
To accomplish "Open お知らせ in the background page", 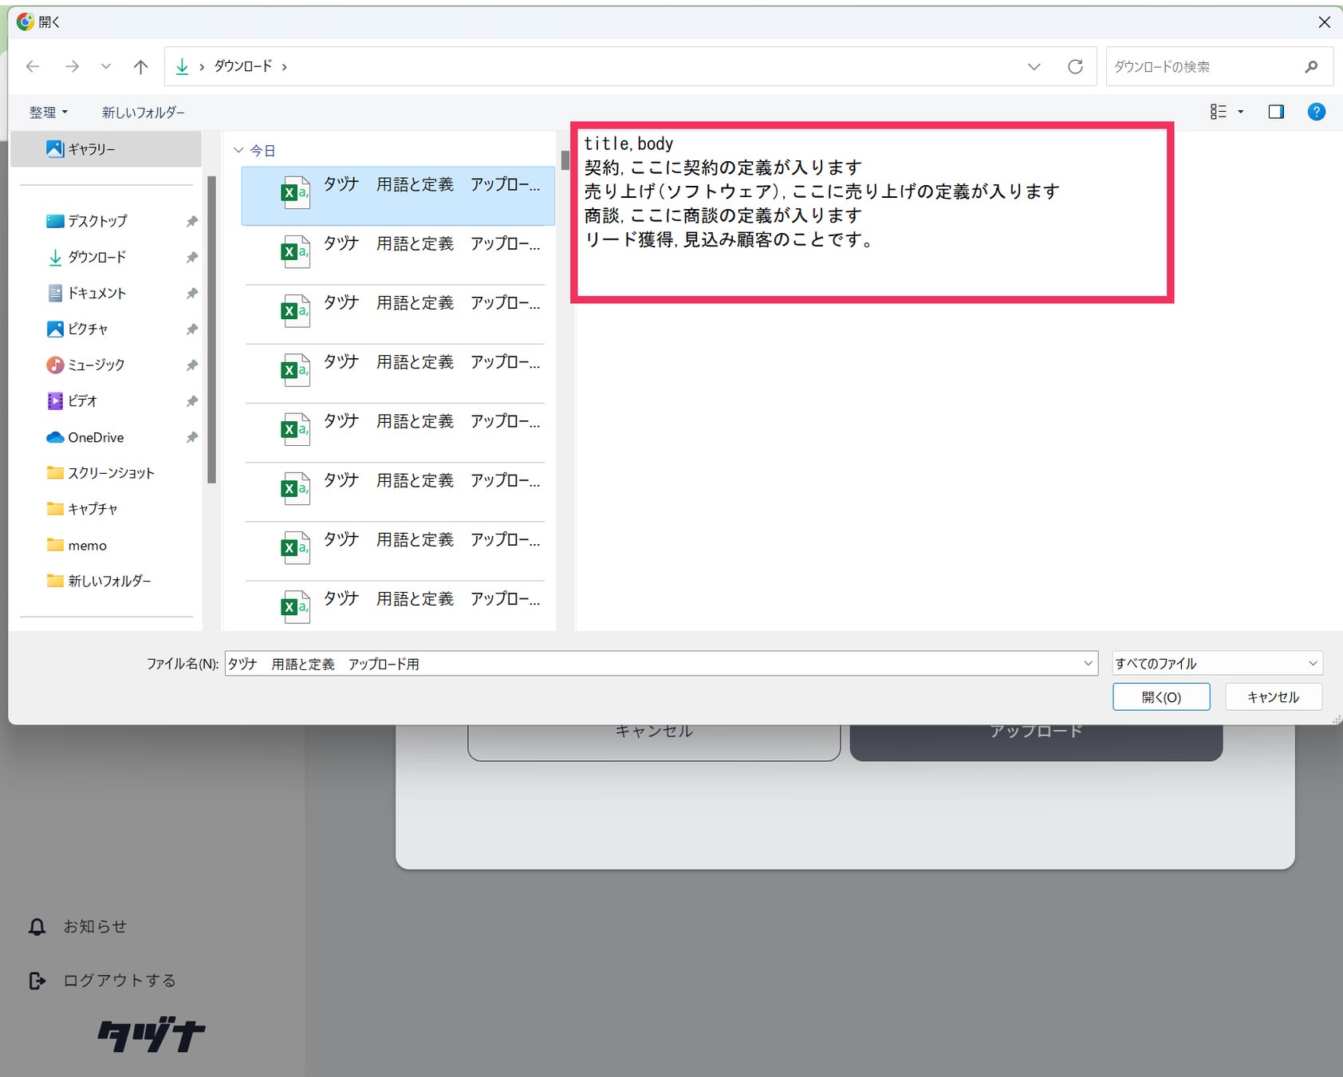I will 95,926.
